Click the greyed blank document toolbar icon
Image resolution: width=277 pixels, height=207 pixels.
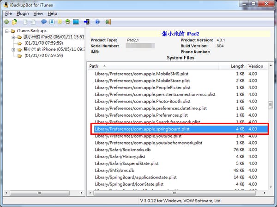click(25, 22)
